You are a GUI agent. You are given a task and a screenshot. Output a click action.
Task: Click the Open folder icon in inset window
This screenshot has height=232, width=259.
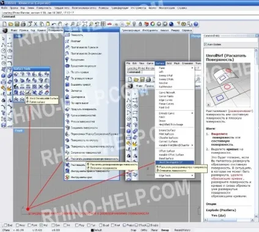(136, 80)
